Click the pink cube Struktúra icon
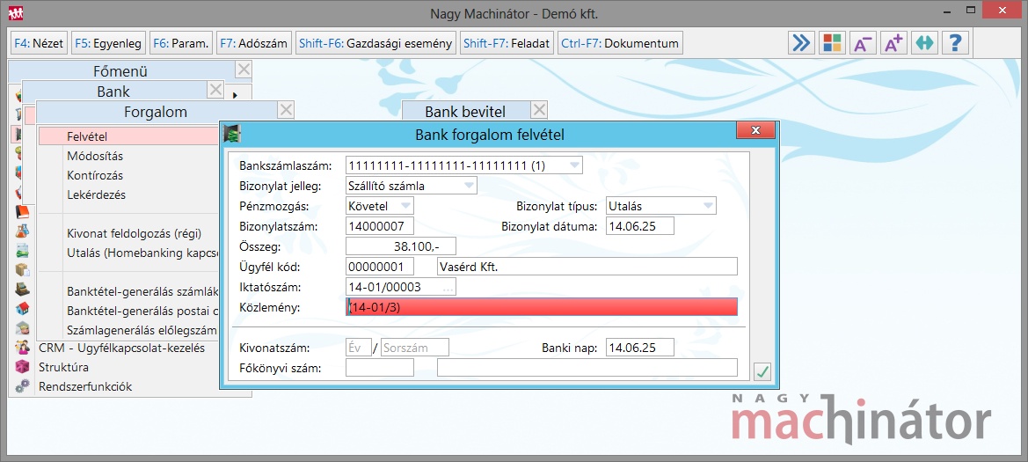The image size is (1028, 462). pos(22,367)
